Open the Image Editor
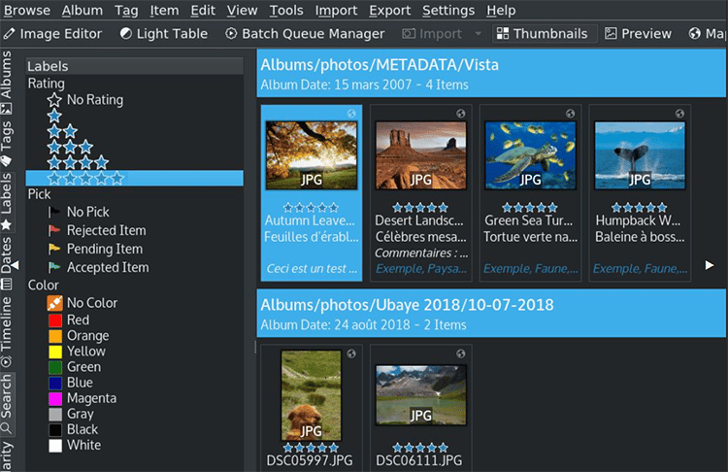 (52, 33)
